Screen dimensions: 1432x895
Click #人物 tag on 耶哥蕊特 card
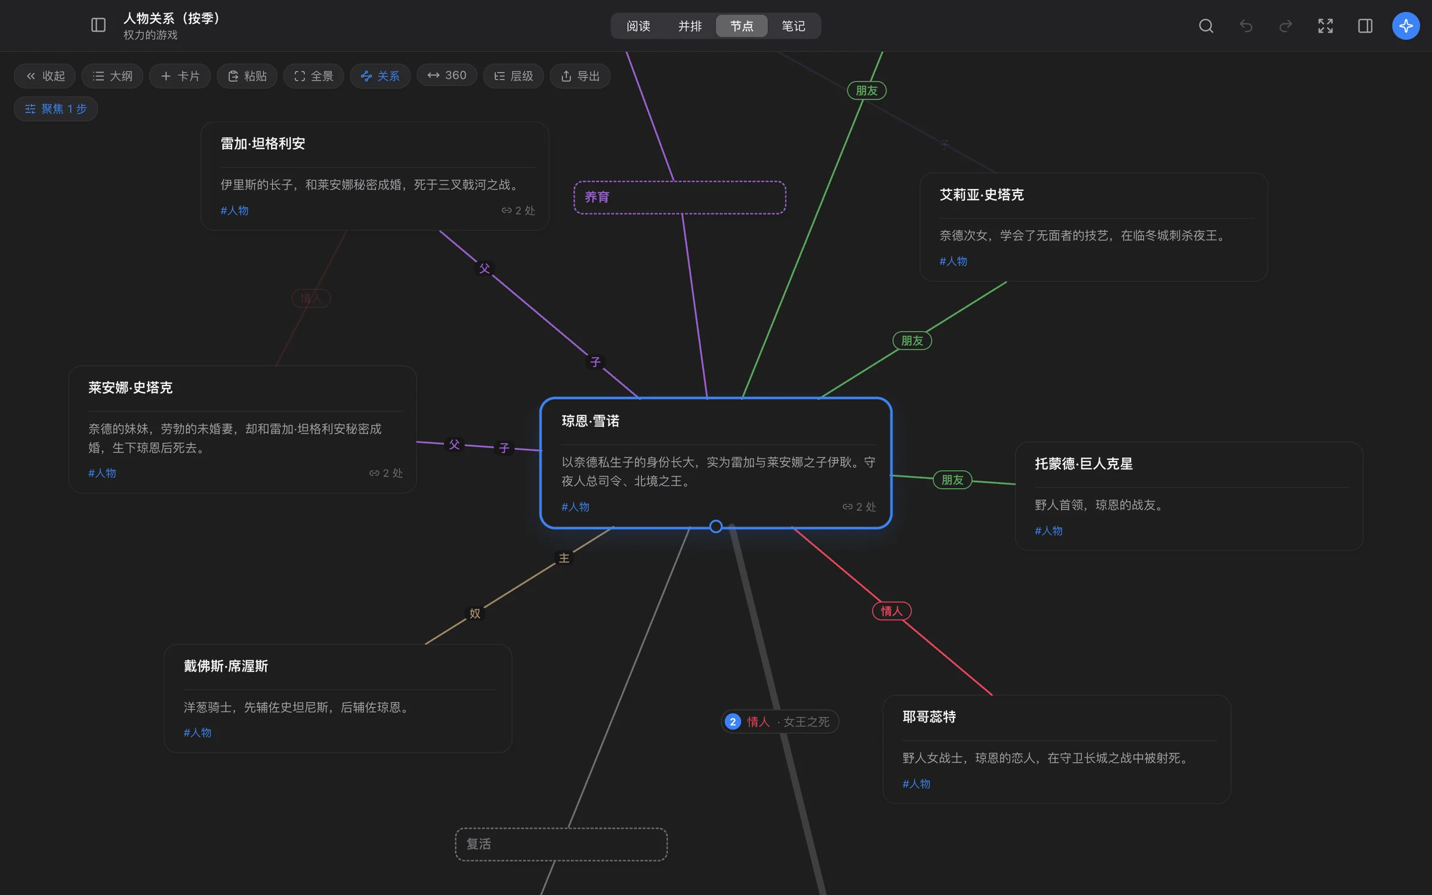[x=916, y=783]
